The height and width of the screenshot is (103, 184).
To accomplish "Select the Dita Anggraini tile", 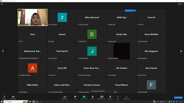I will (152, 51).
